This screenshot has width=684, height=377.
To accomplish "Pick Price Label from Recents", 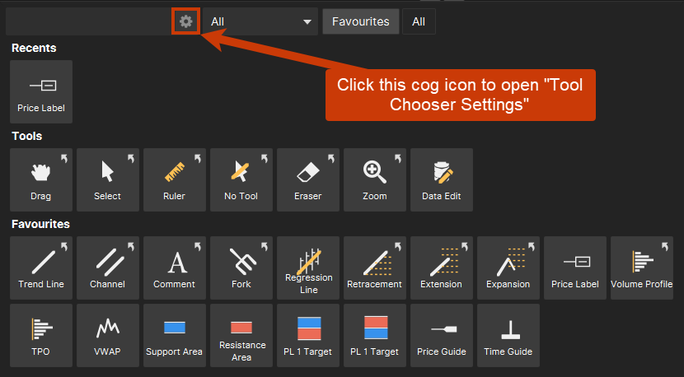I will (41, 91).
